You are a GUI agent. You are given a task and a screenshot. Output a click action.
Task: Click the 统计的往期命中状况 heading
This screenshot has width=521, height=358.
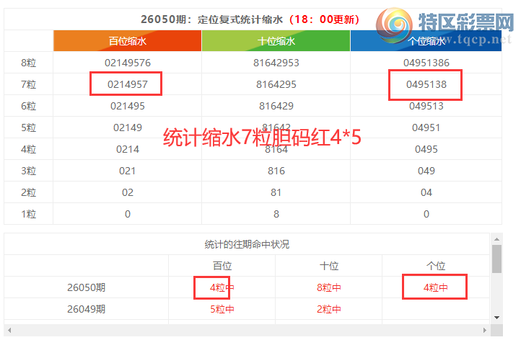(x=247, y=244)
